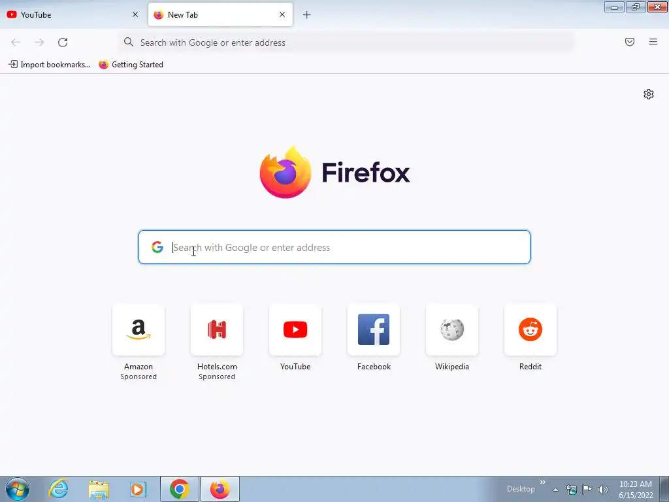Click the Desktop toolbar label
The image size is (669, 502).
[521, 489]
